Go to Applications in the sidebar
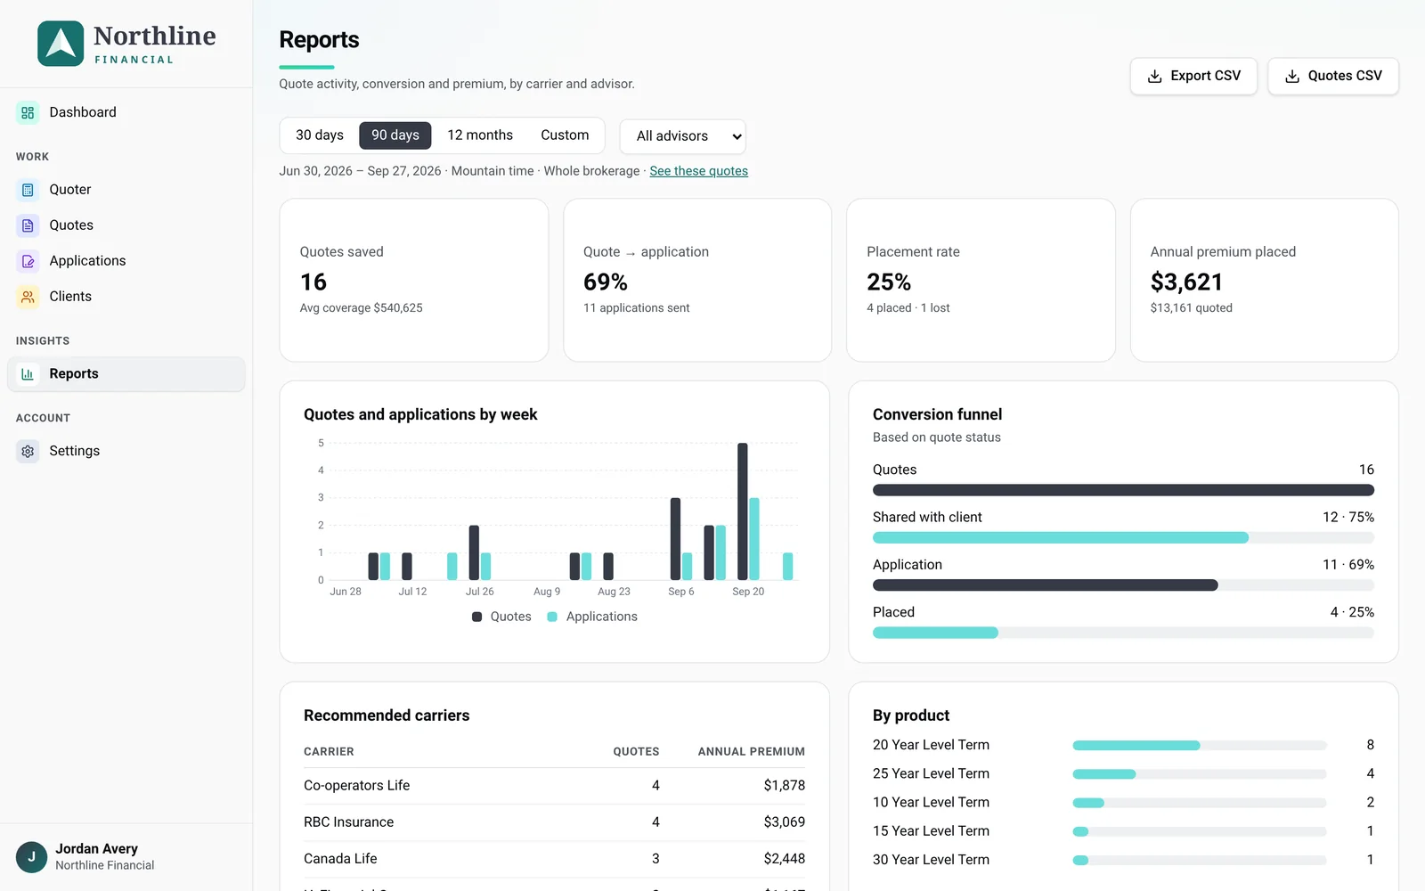The image size is (1425, 891). point(126,261)
